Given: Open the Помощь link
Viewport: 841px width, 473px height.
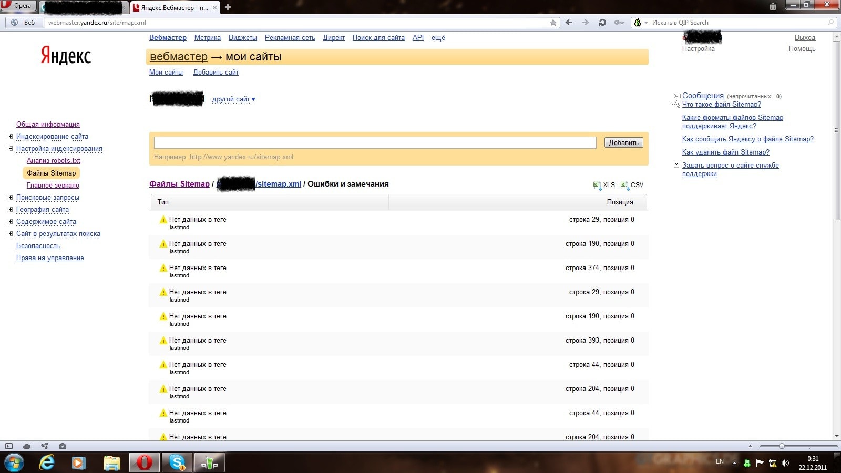Looking at the screenshot, I should pos(802,49).
